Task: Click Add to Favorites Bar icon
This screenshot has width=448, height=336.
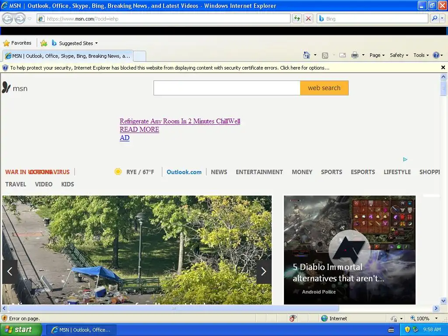Action: pyautogui.click(x=44, y=43)
